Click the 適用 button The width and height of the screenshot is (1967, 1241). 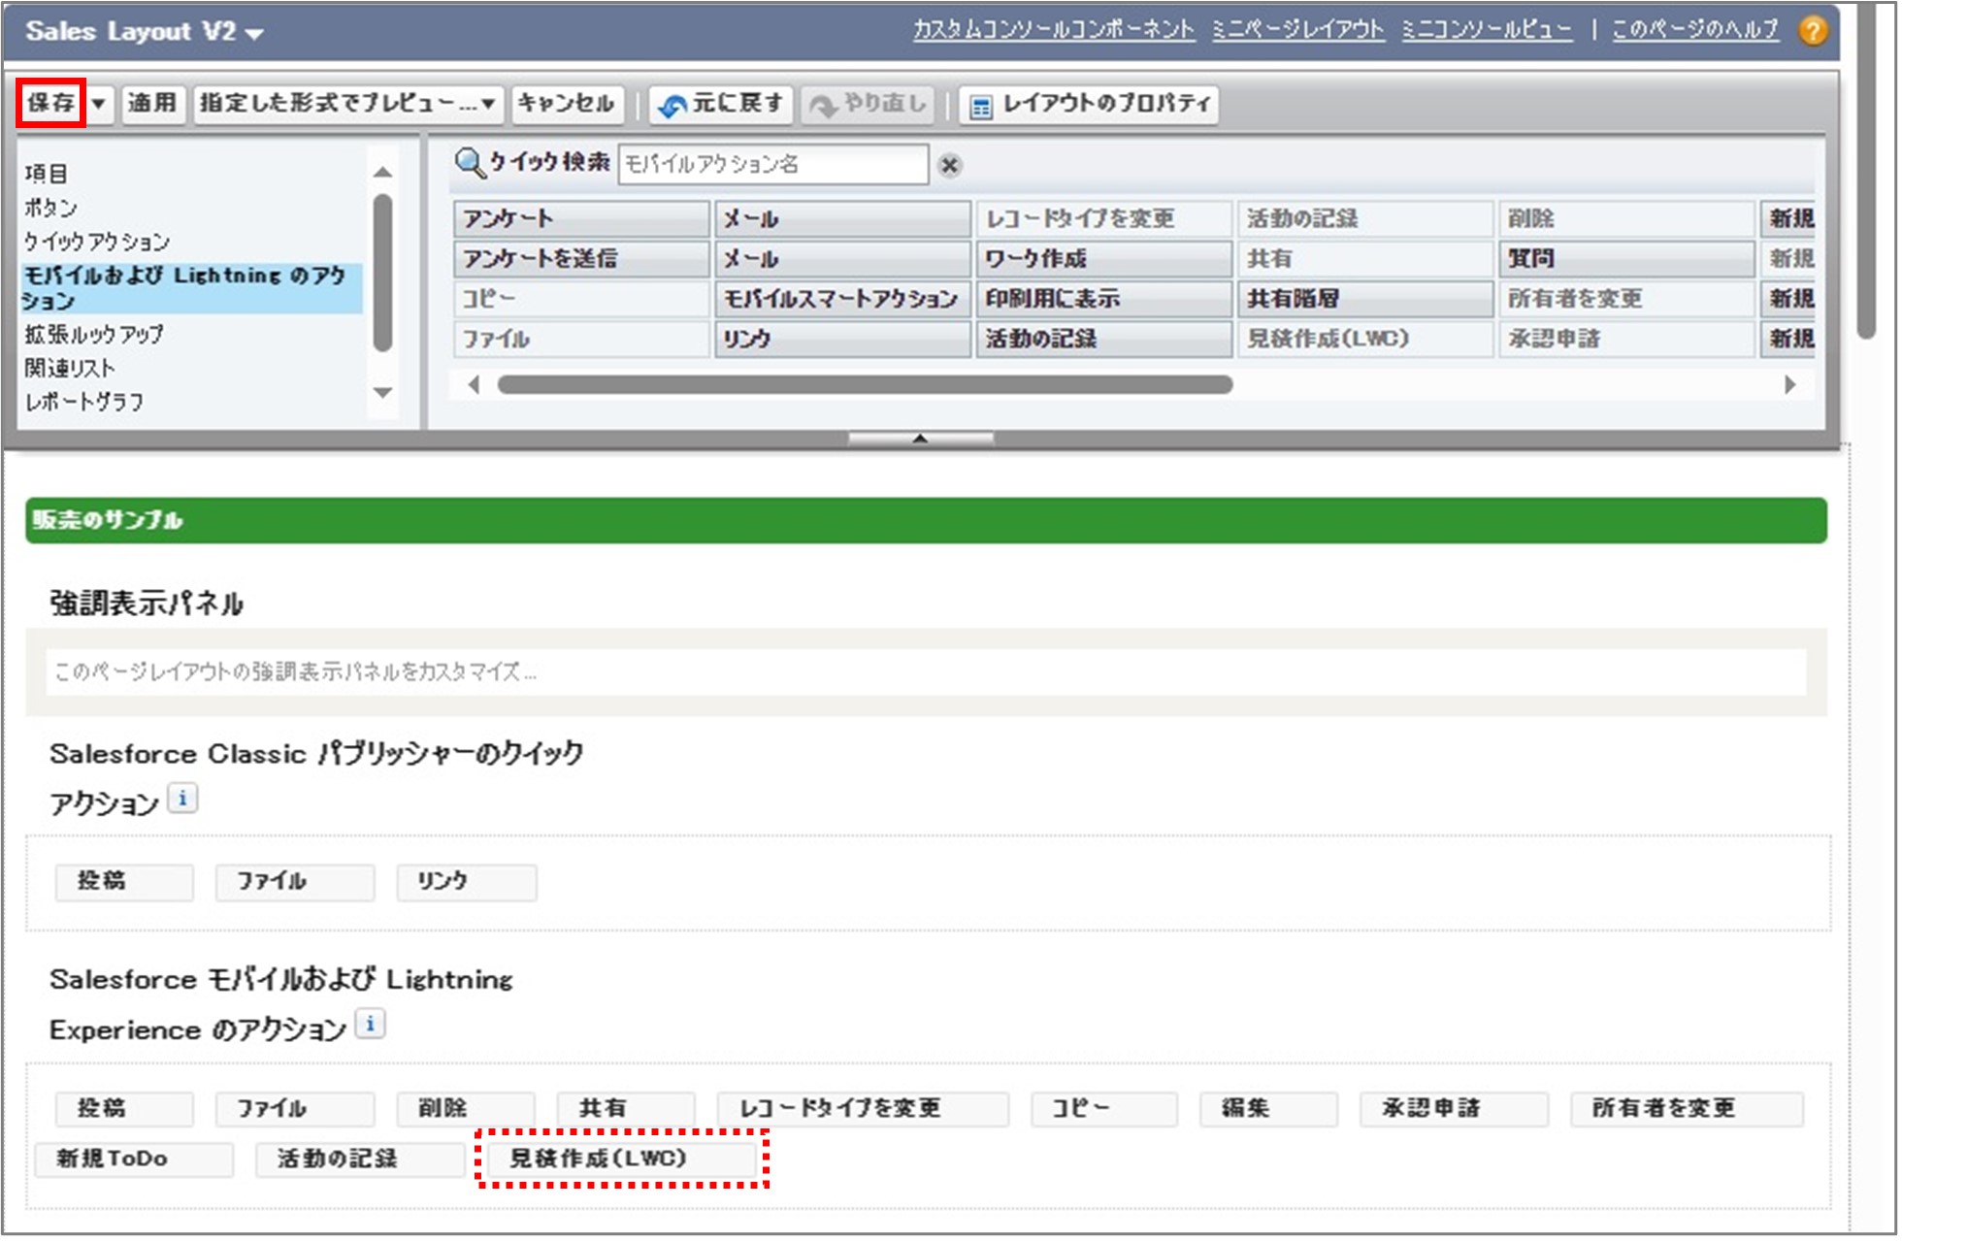click(152, 103)
